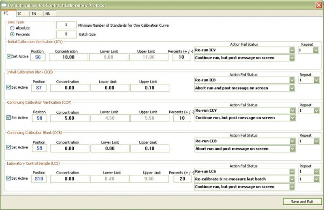This screenshot has width=324, height=210.
Task: Switch to the IC tab
Action: (x=21, y=13)
